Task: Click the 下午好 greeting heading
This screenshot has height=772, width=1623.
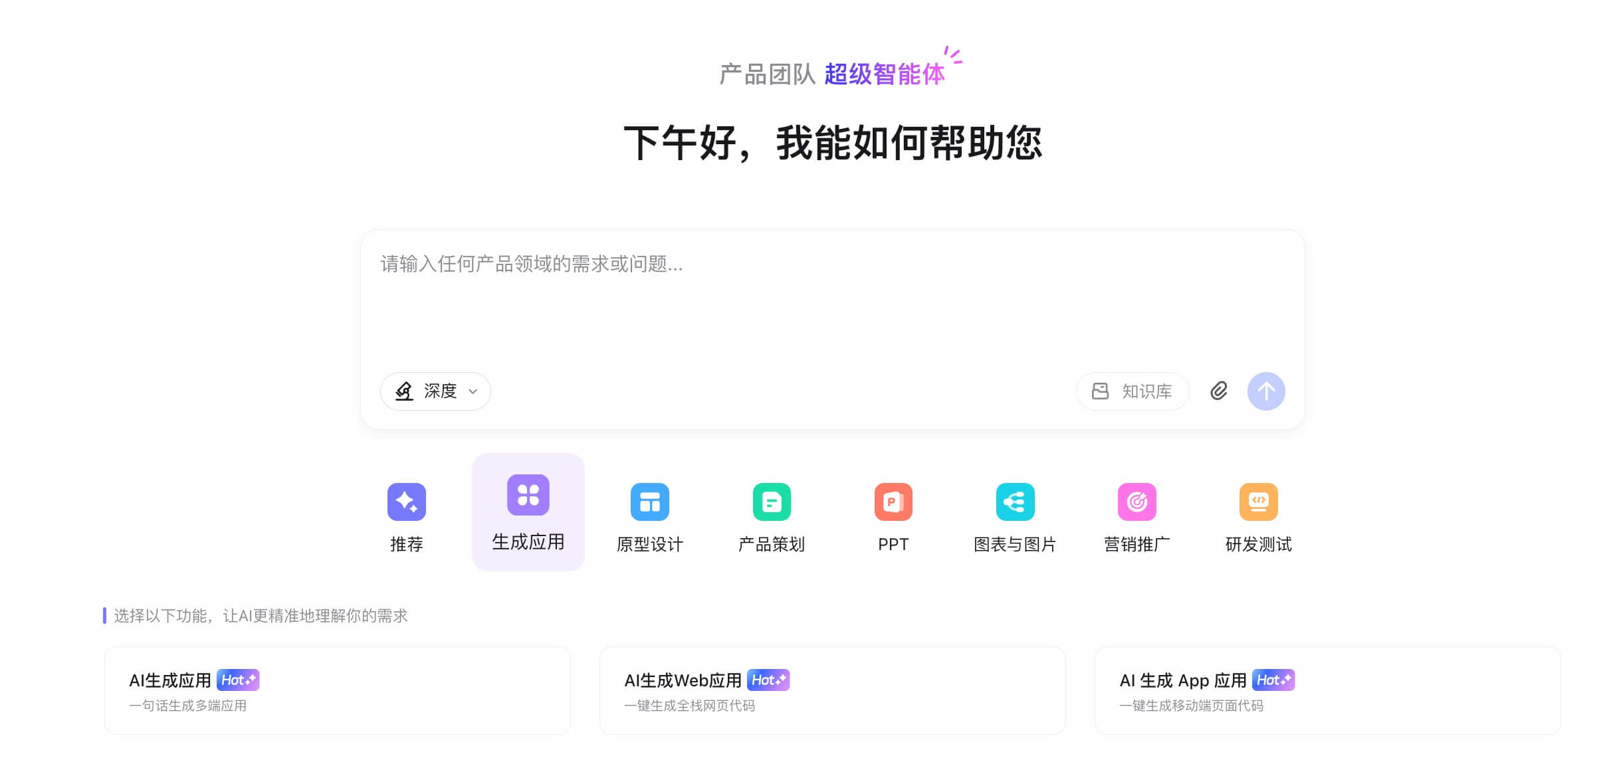Action: click(832, 143)
